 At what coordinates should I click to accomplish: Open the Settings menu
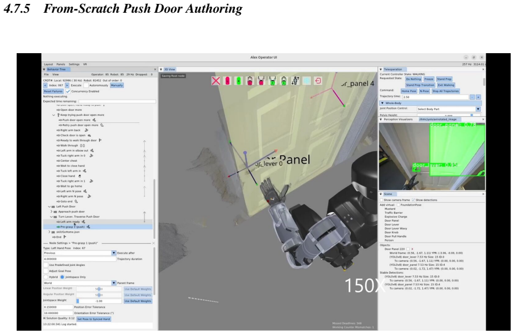74,64
